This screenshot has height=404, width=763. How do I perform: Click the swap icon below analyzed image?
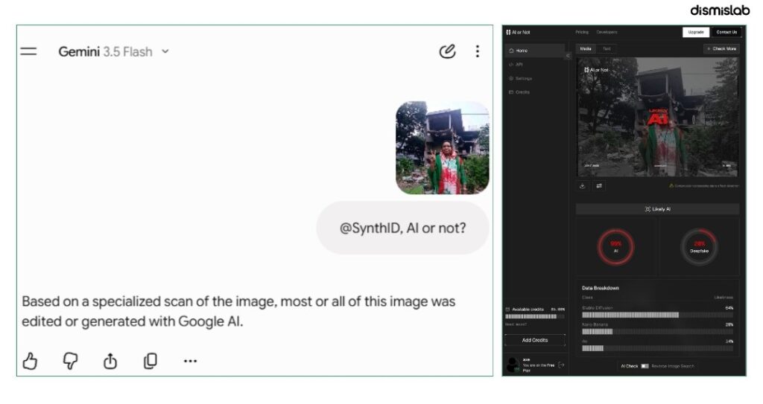[x=599, y=186]
